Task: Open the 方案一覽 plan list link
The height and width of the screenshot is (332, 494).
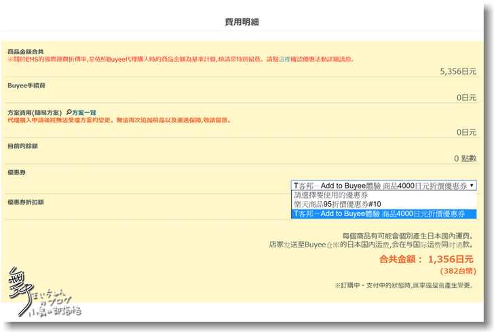Action: click(x=84, y=112)
